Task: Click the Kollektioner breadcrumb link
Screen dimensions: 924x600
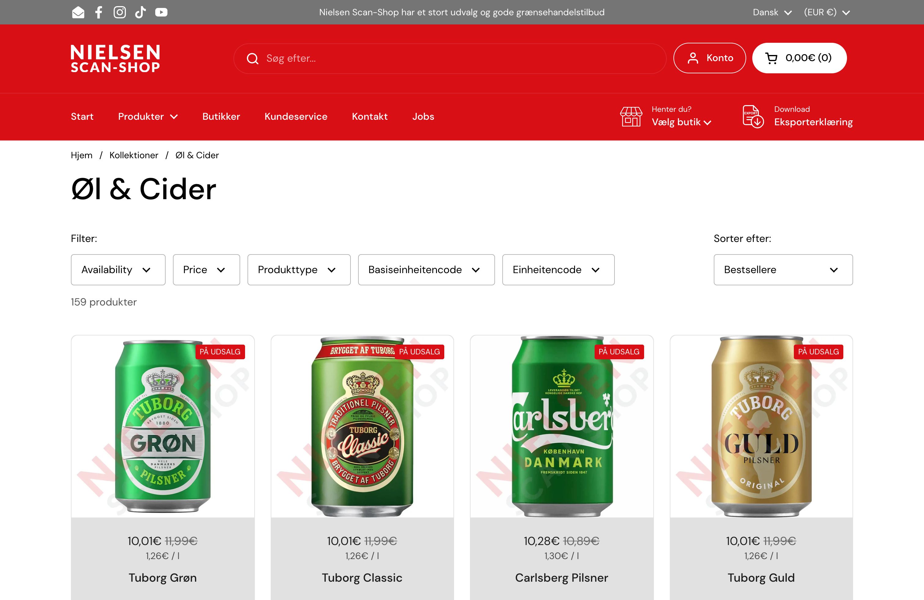Action: pyautogui.click(x=134, y=155)
